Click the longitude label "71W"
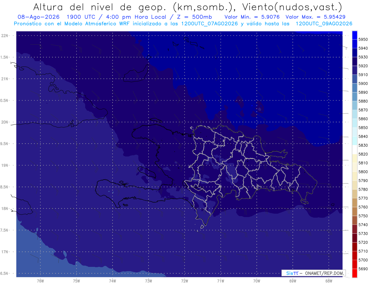This screenshot has width=369, height=285. pyautogui.click(x=220, y=281)
